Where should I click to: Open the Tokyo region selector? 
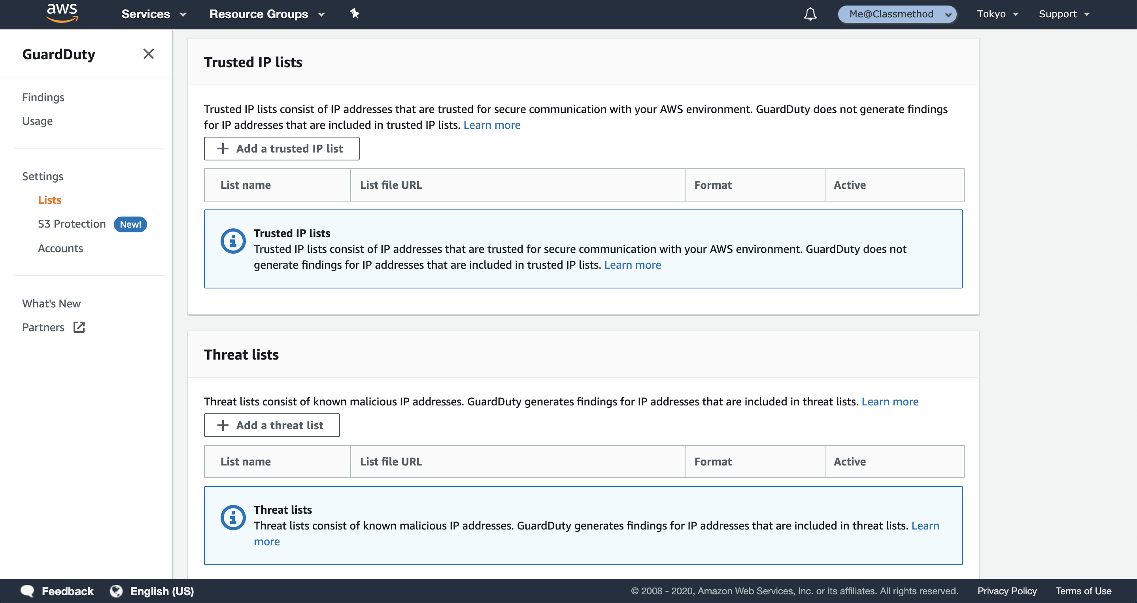click(997, 14)
